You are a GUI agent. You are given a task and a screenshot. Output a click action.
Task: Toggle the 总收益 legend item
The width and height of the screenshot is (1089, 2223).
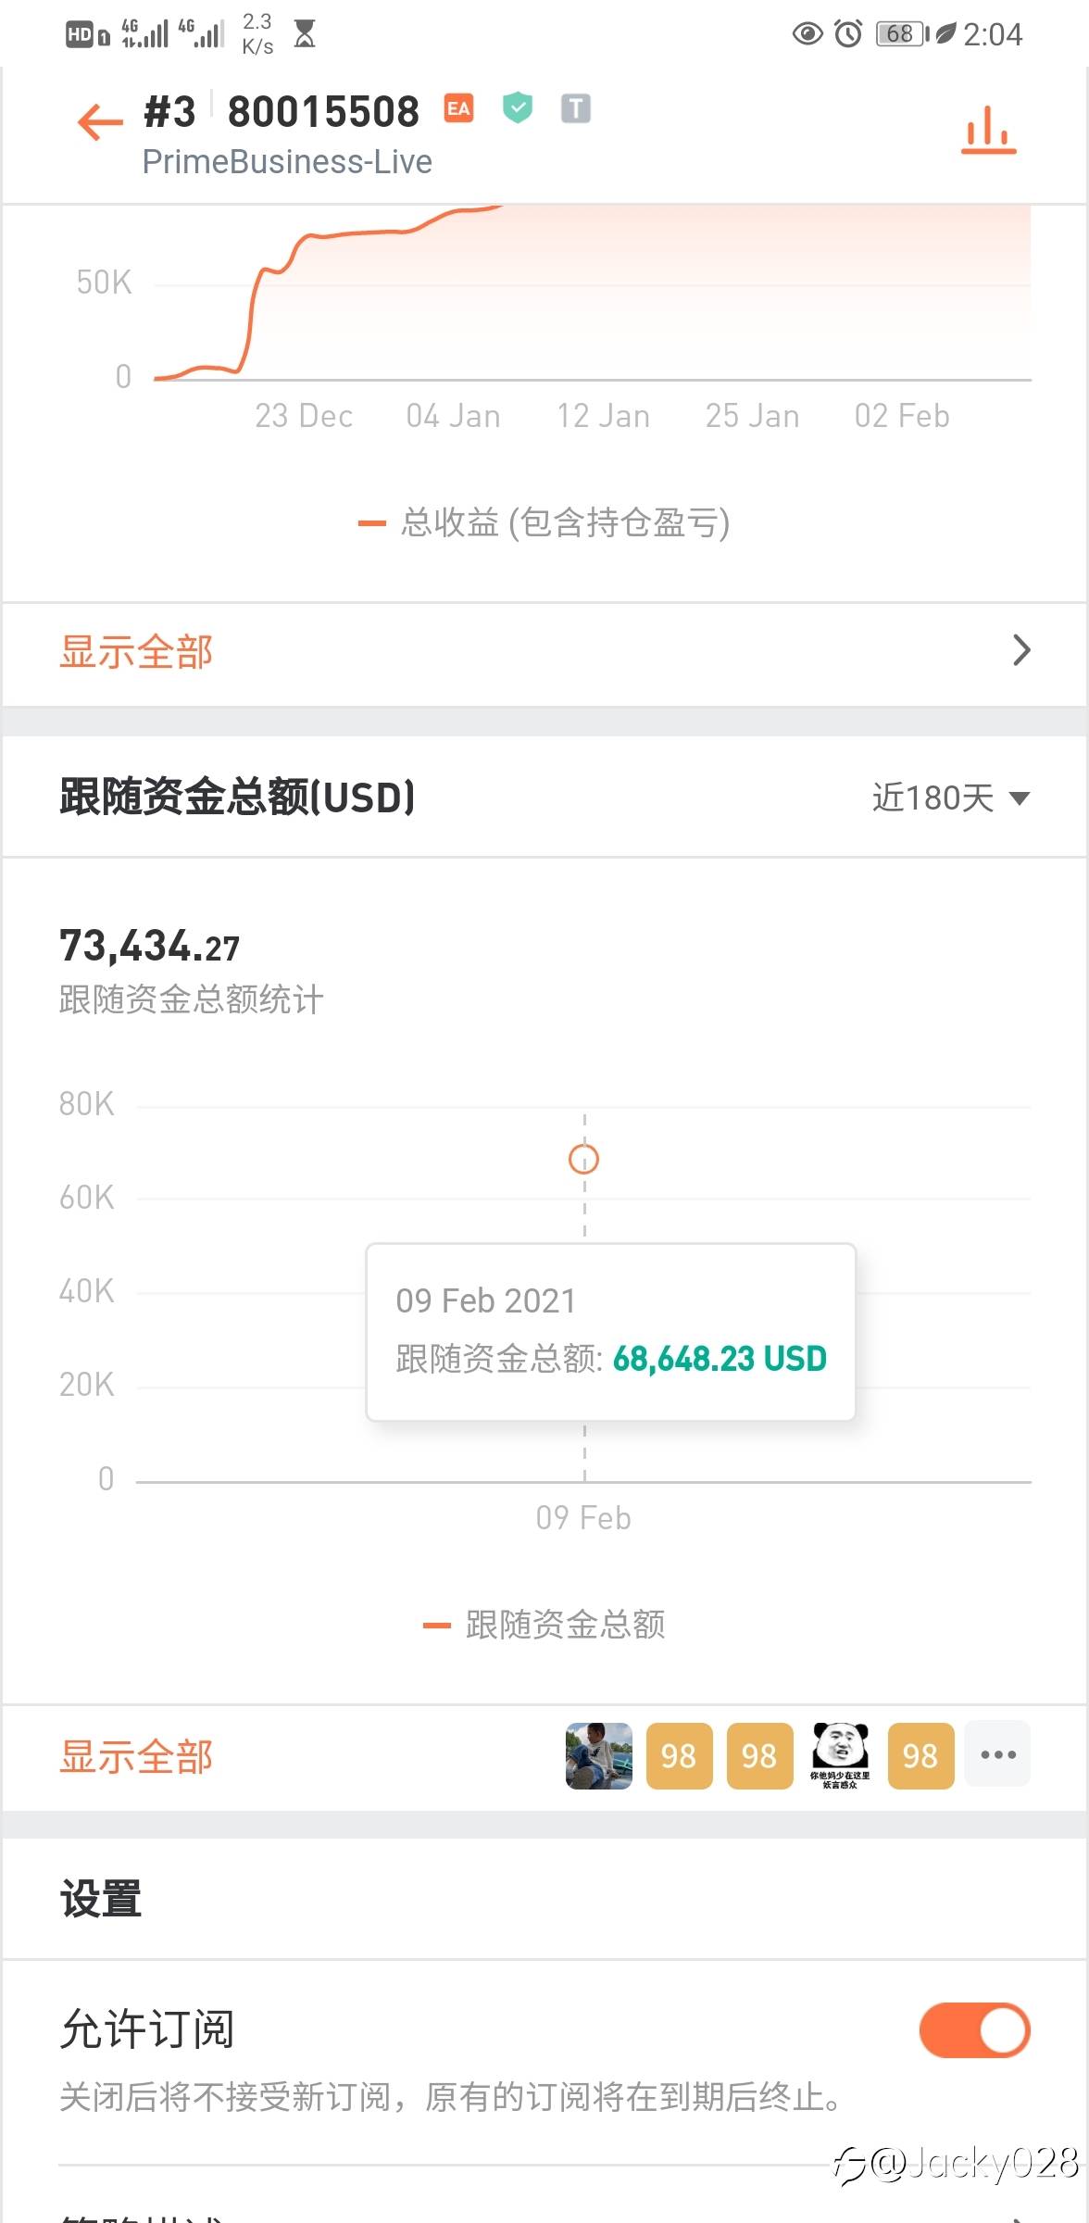click(544, 523)
